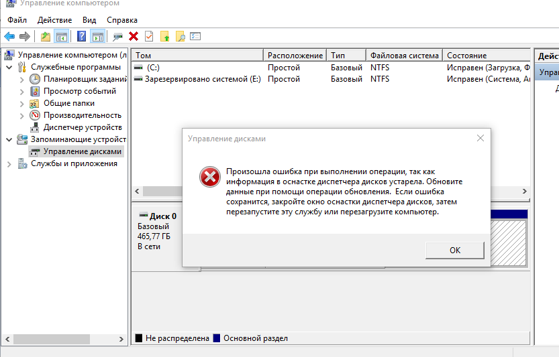The width and height of the screenshot is (559, 357).
Task: Select the hatched partition block on Диск 0
Action: point(509,242)
